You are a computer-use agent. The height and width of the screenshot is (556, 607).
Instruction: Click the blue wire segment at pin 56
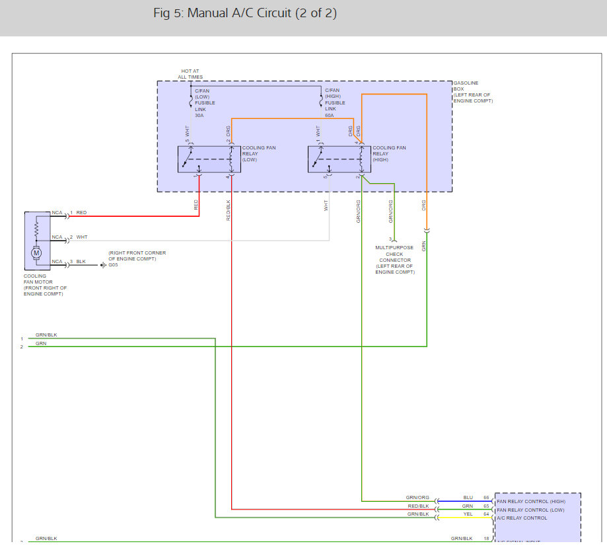[464, 501]
